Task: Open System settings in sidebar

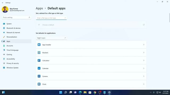Action: [16, 24]
